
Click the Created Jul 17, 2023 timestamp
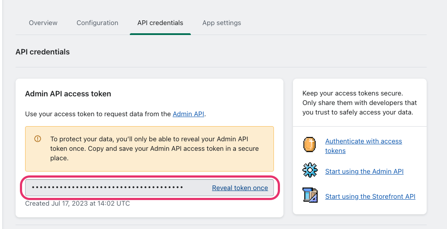tap(77, 204)
